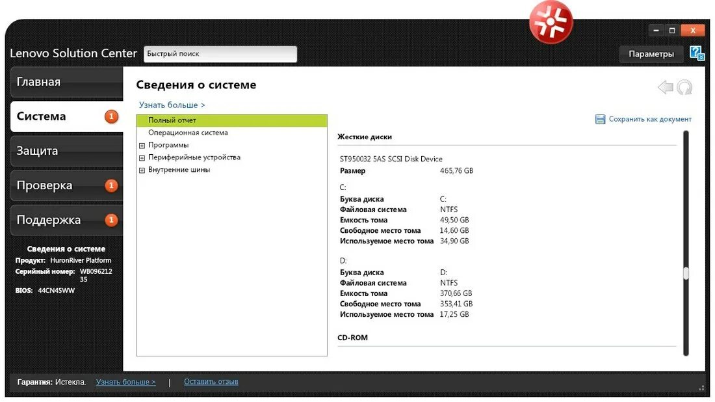Viewport: 715px width, 402px height.
Task: Select Полный отчет in the tree
Action: click(x=231, y=120)
